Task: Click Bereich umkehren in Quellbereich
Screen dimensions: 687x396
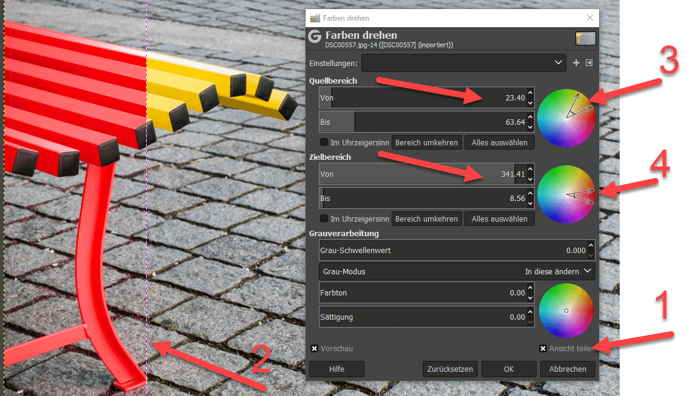Action: tap(426, 143)
